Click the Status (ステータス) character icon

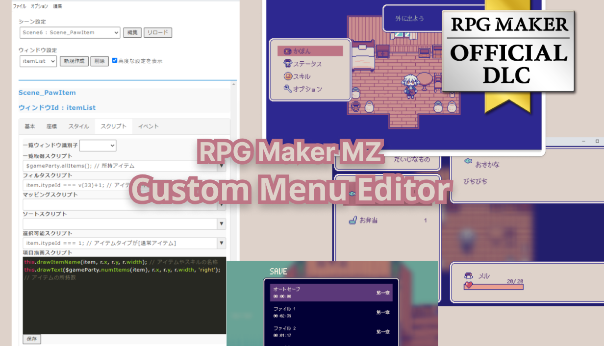288,64
